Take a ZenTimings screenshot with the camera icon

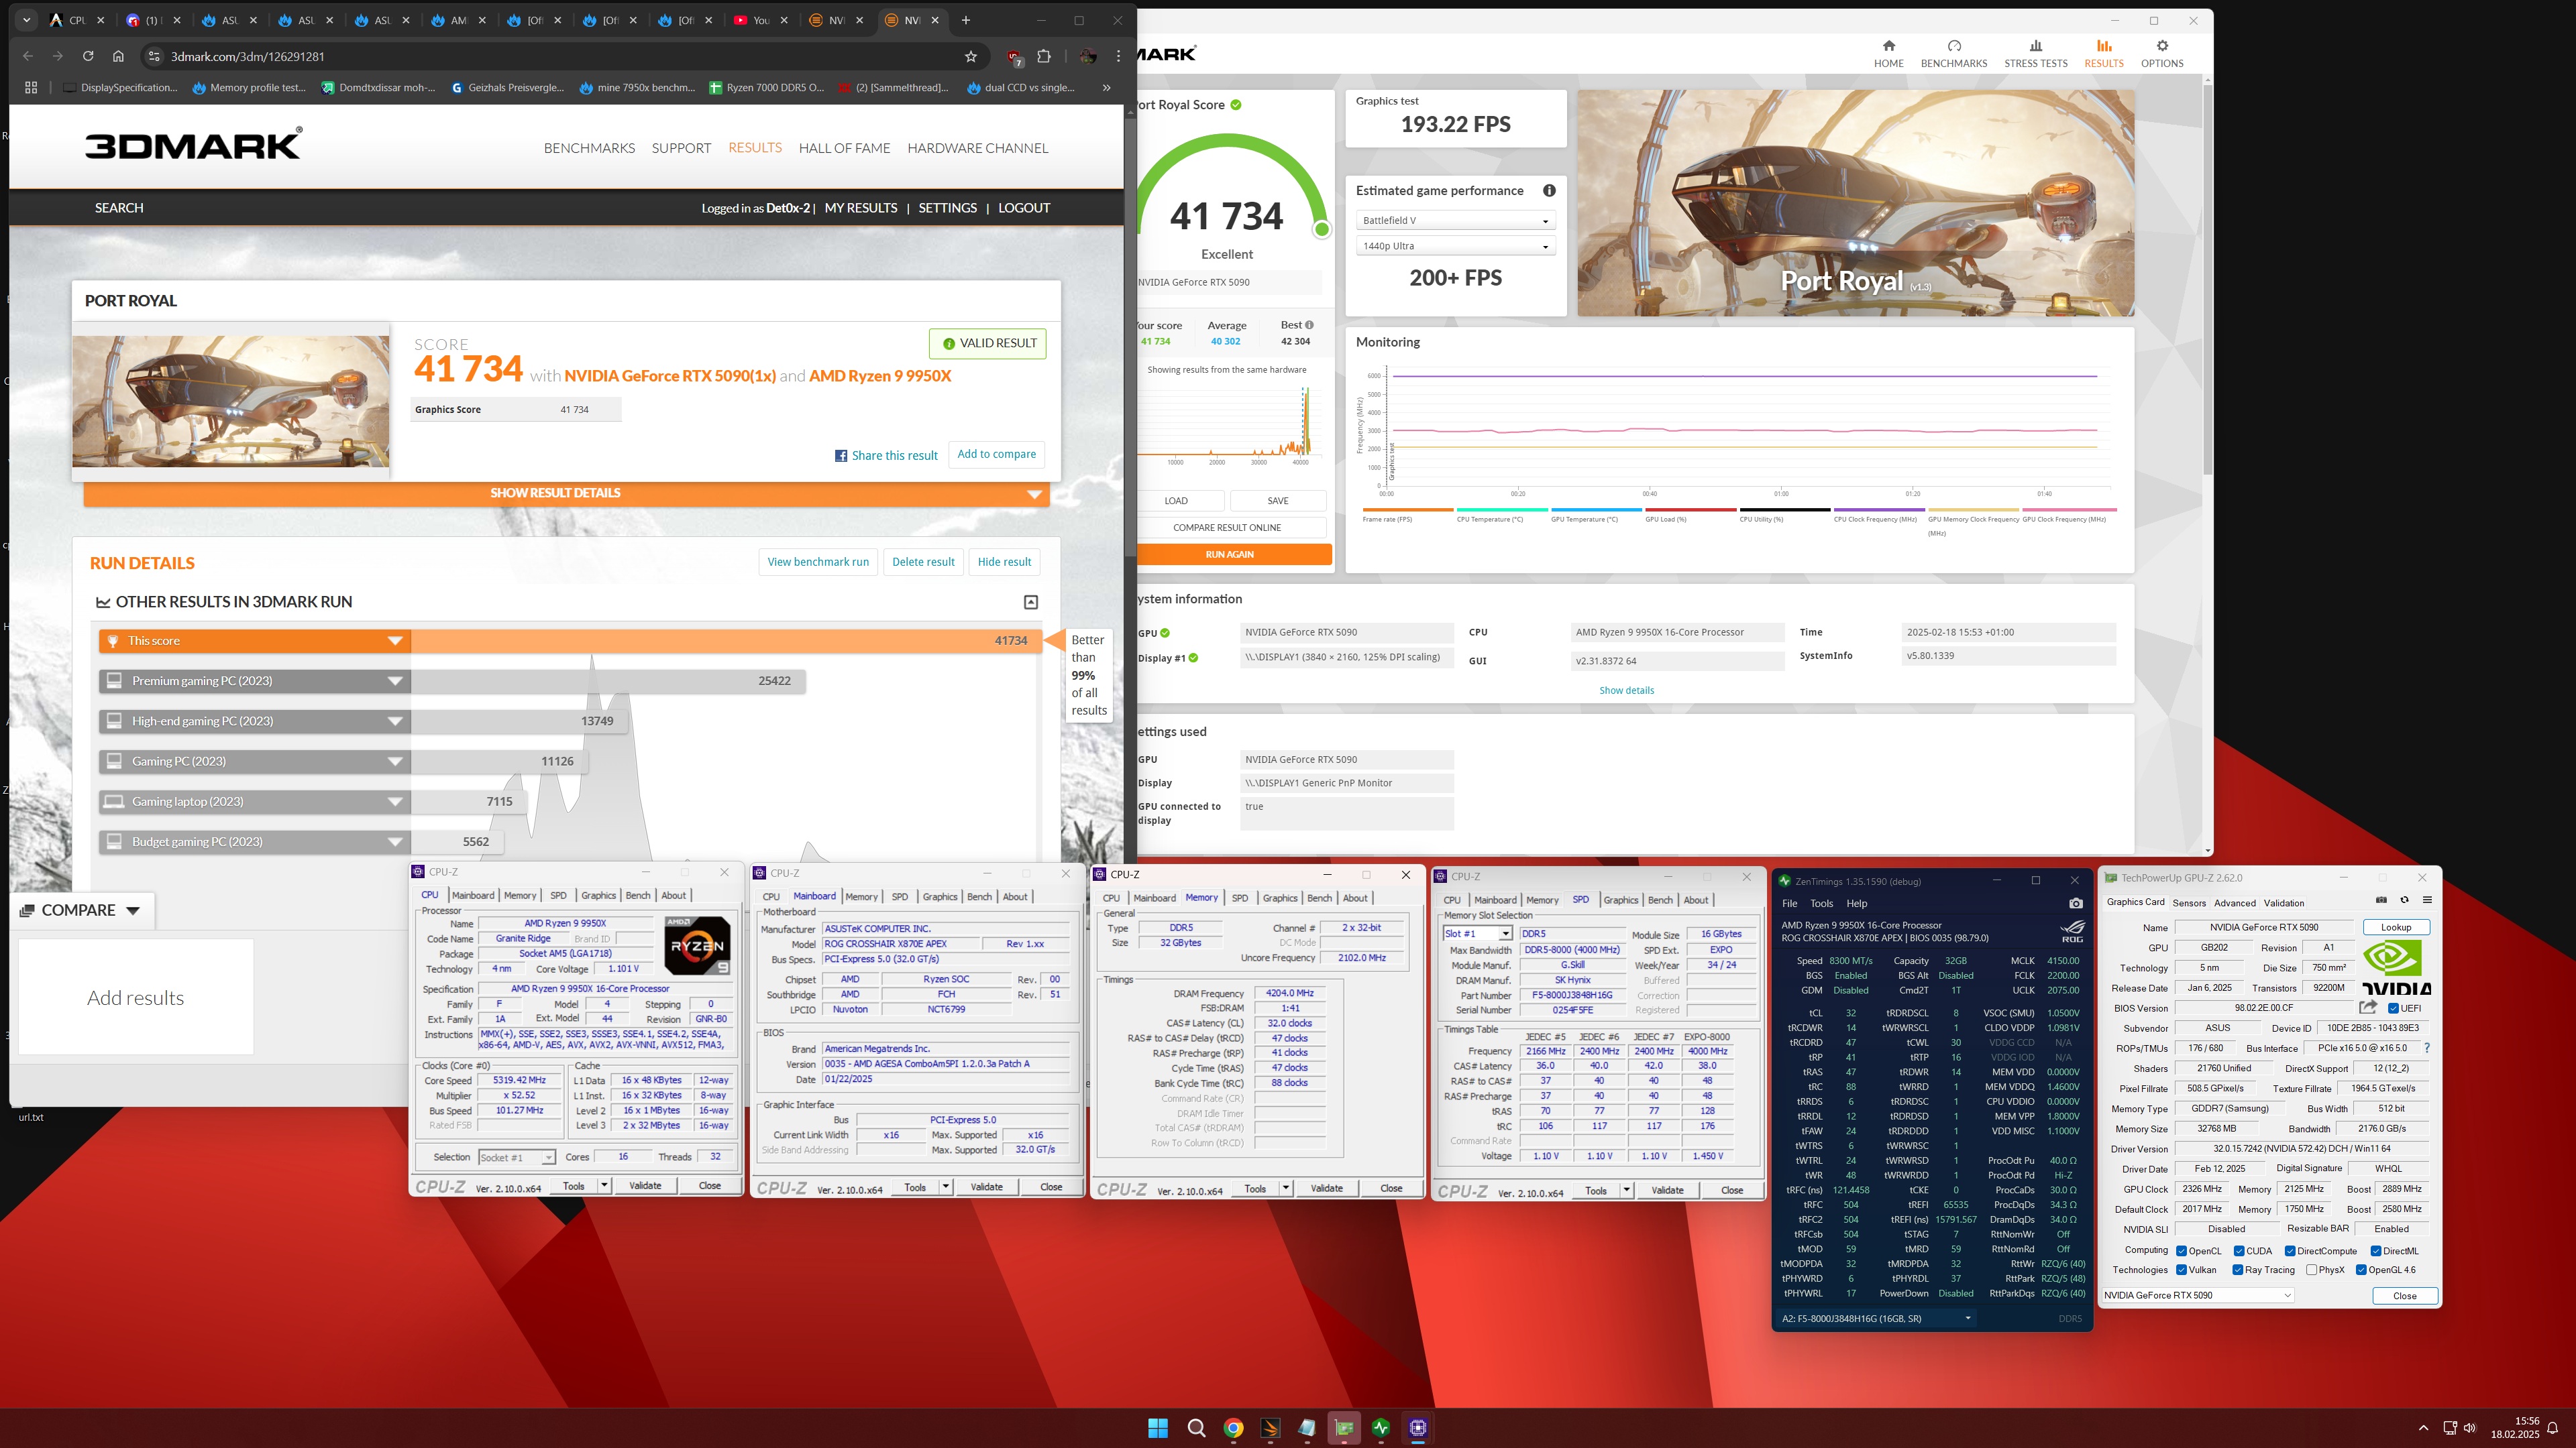tap(2075, 904)
